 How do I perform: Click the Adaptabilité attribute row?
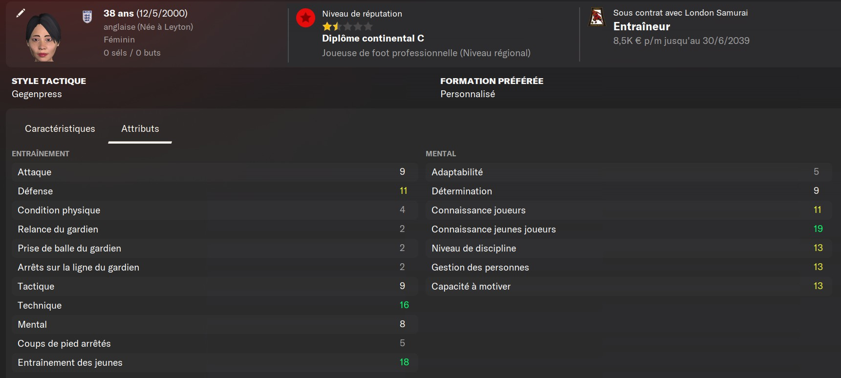pos(628,172)
